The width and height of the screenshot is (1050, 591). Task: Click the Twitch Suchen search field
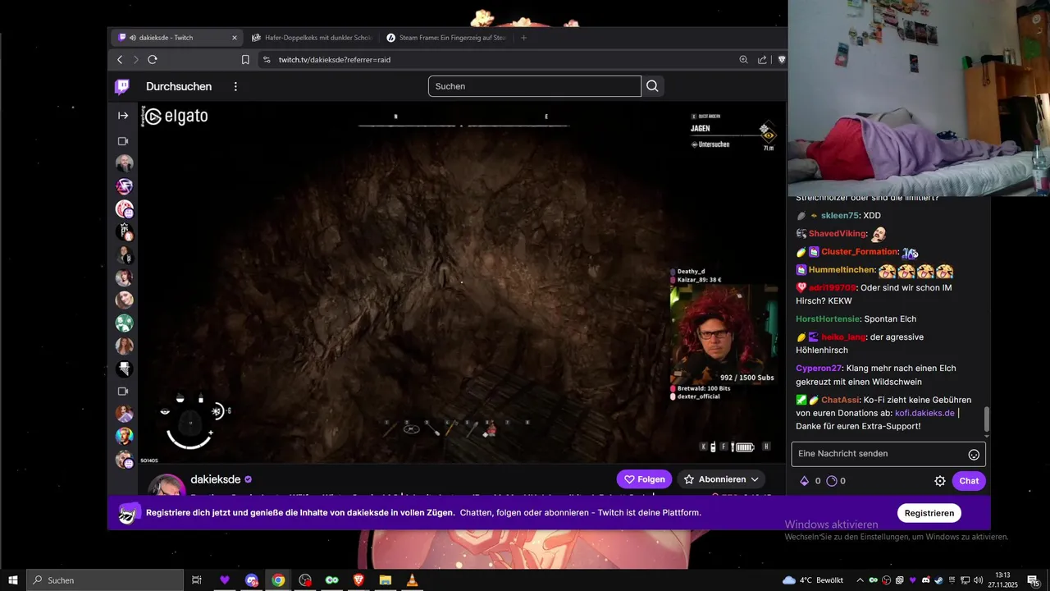(534, 86)
